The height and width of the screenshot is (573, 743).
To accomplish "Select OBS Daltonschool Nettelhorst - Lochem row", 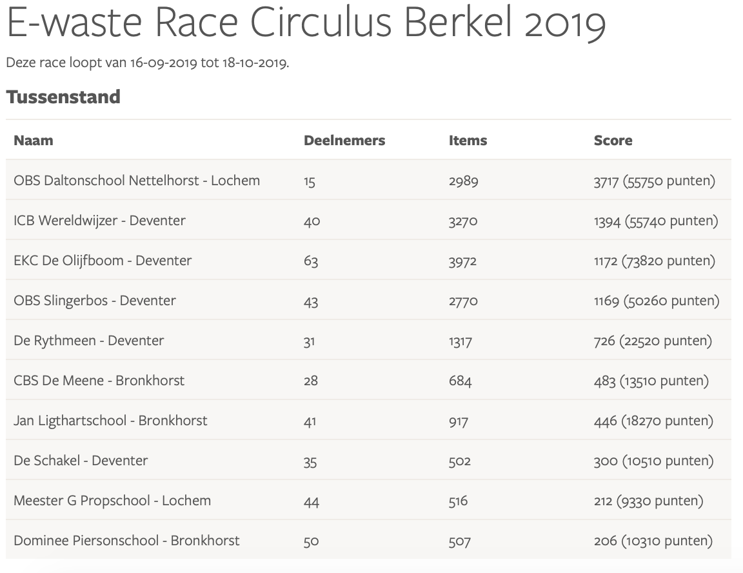I will point(137,181).
